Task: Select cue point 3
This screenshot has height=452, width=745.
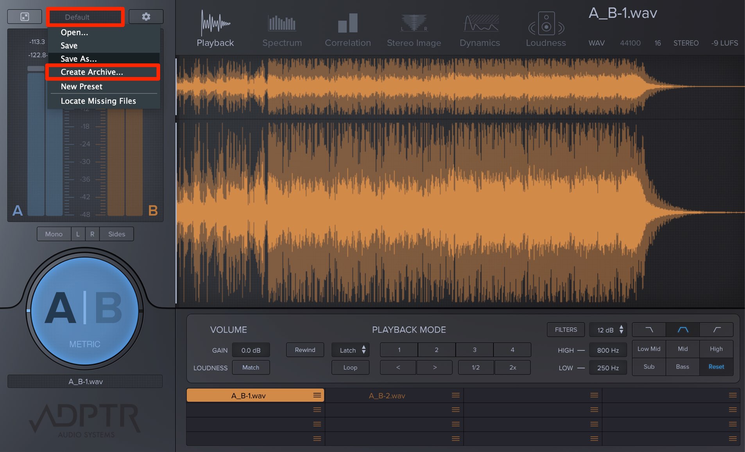Action: pyautogui.click(x=475, y=350)
